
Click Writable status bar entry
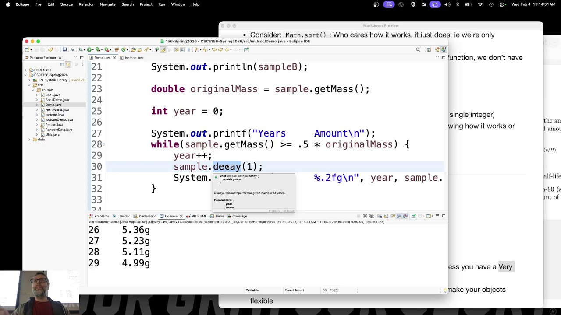252,290
